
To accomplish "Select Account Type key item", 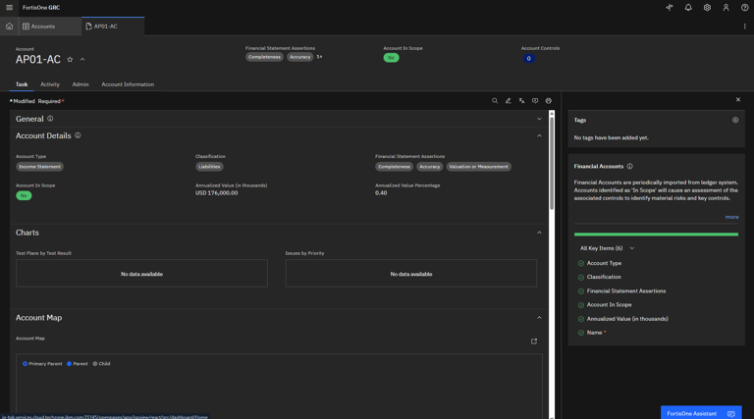I will coord(600,263).
